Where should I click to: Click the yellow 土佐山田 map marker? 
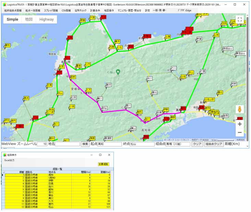(x=209, y=99)
